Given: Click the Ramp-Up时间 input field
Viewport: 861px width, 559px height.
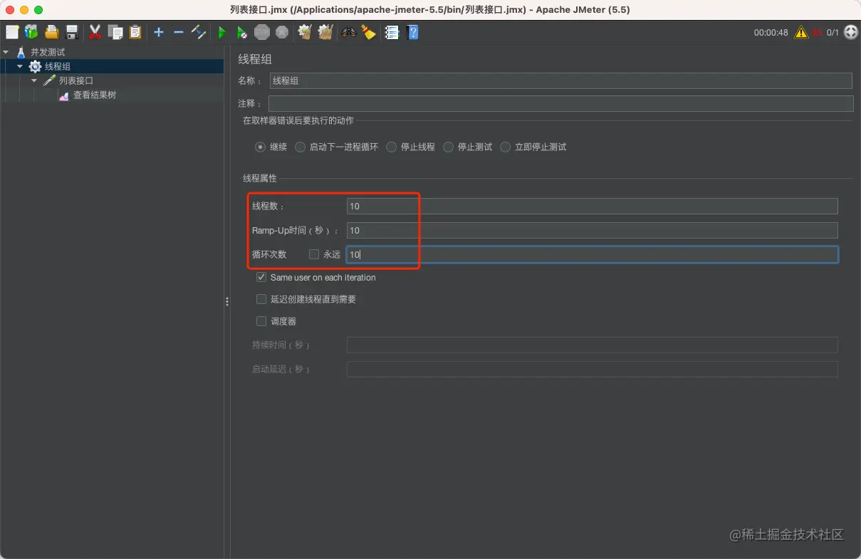Looking at the screenshot, I should [x=592, y=230].
